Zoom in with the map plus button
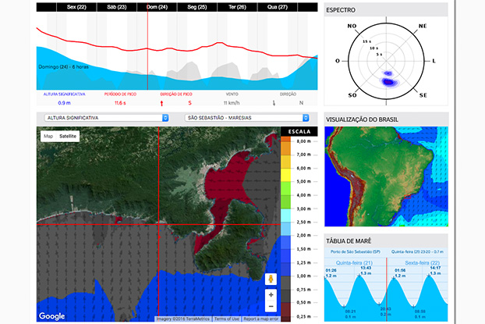Viewport: 485px width, 324px height. click(271, 295)
